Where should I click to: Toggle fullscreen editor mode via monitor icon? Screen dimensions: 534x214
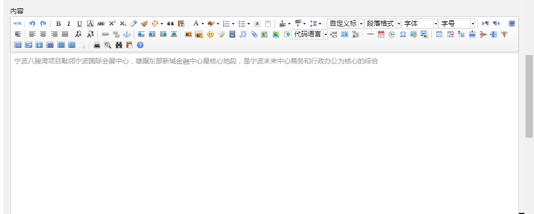click(x=512, y=24)
